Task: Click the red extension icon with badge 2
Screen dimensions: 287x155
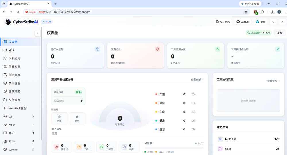Action: (256, 12)
